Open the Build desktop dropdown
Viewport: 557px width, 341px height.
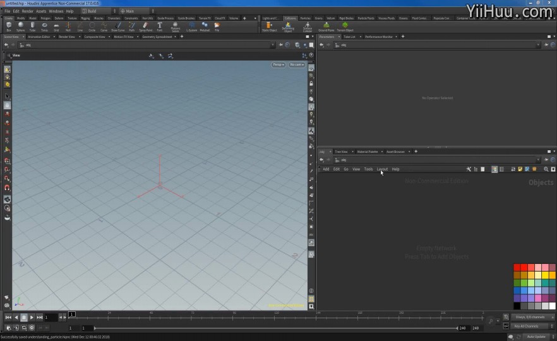click(99, 11)
